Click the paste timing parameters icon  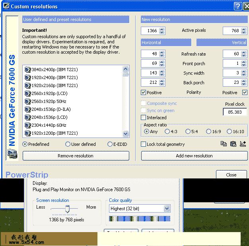(x=233, y=144)
